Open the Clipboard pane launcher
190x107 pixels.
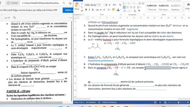[x=83, y=15]
